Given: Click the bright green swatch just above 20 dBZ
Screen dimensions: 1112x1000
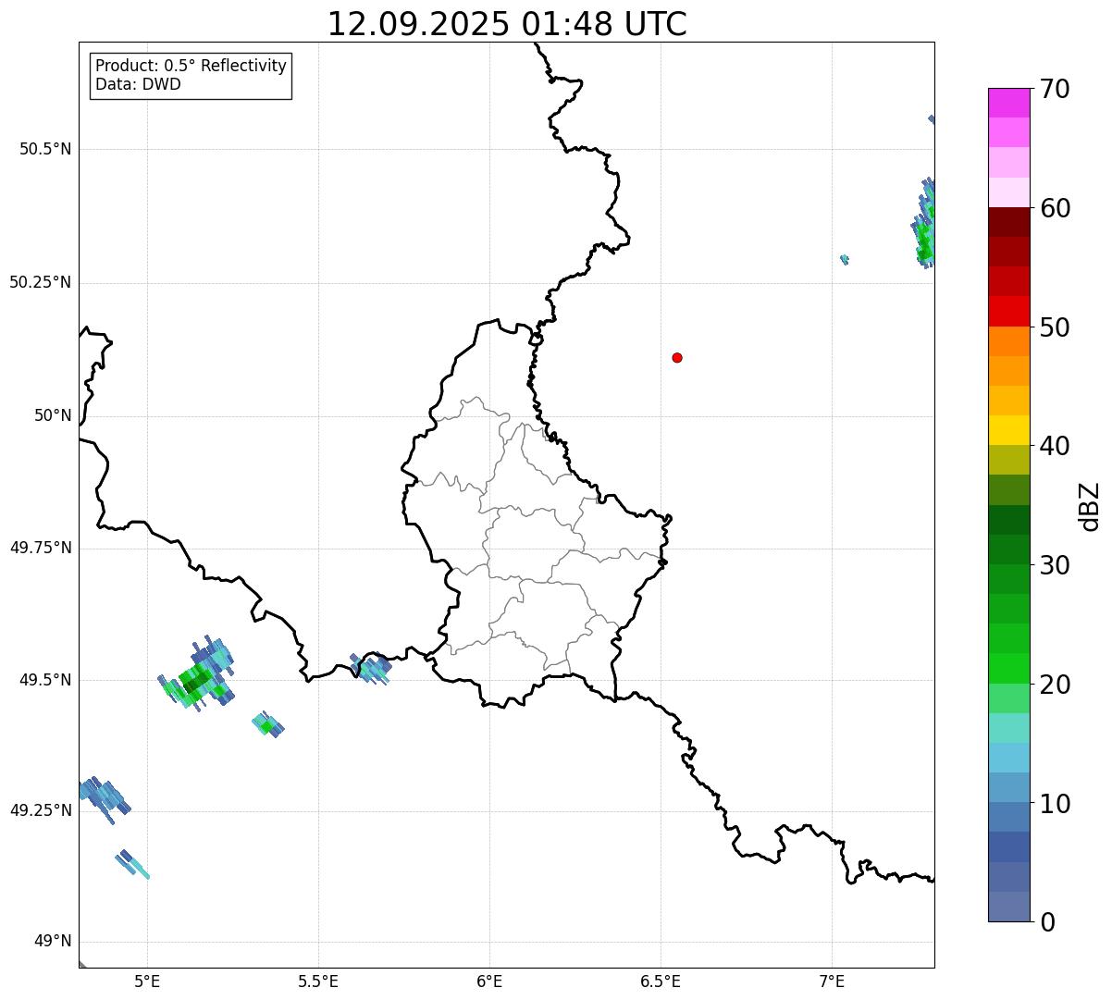Looking at the screenshot, I should click(x=1008, y=669).
